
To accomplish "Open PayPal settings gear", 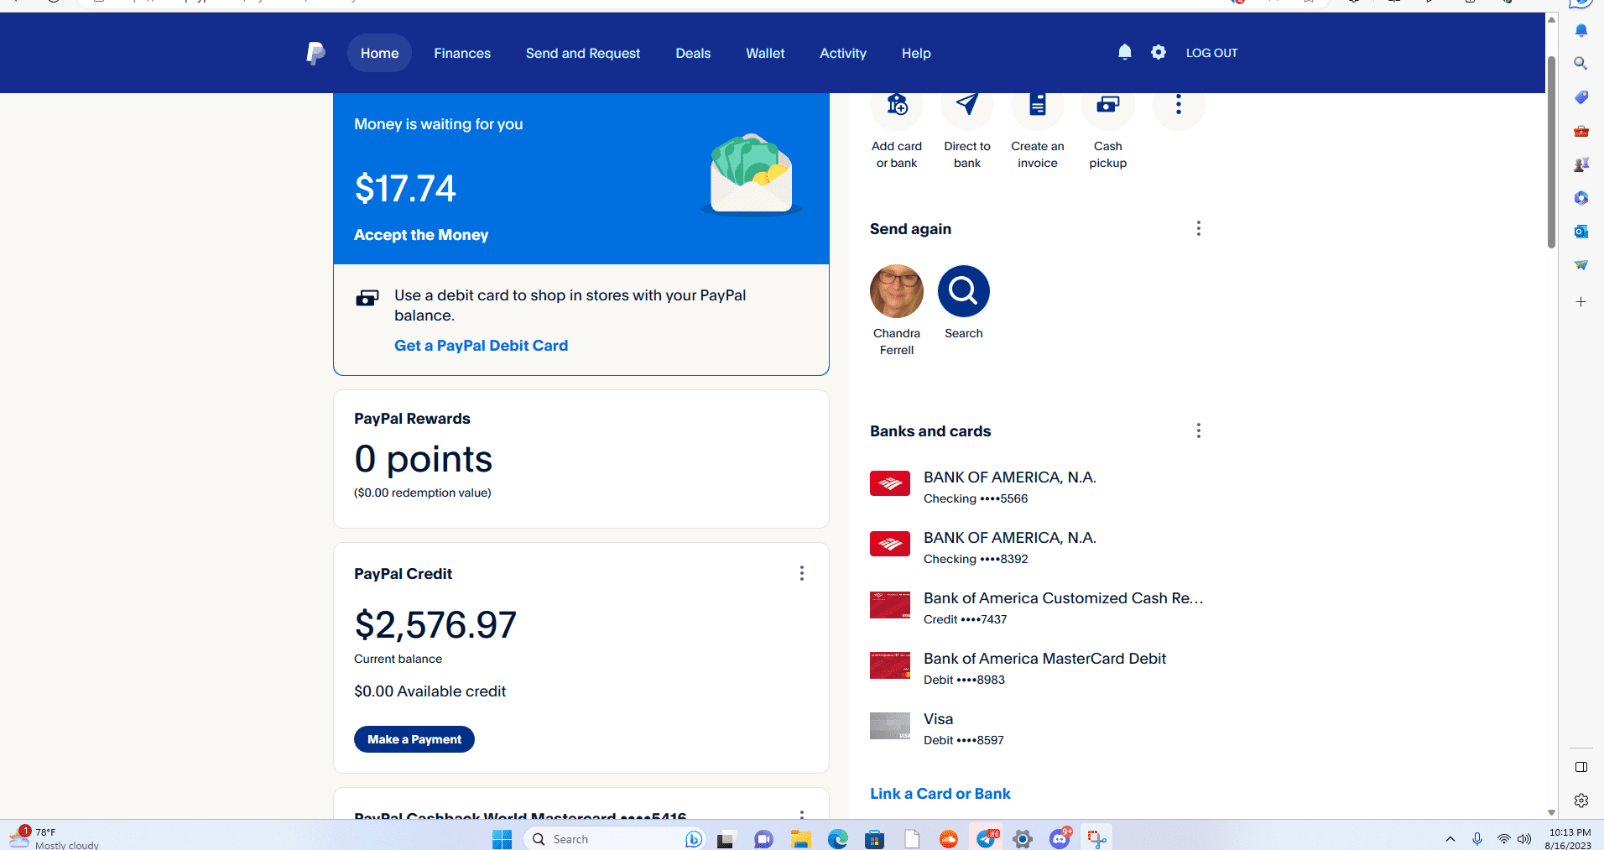I will point(1159,52).
